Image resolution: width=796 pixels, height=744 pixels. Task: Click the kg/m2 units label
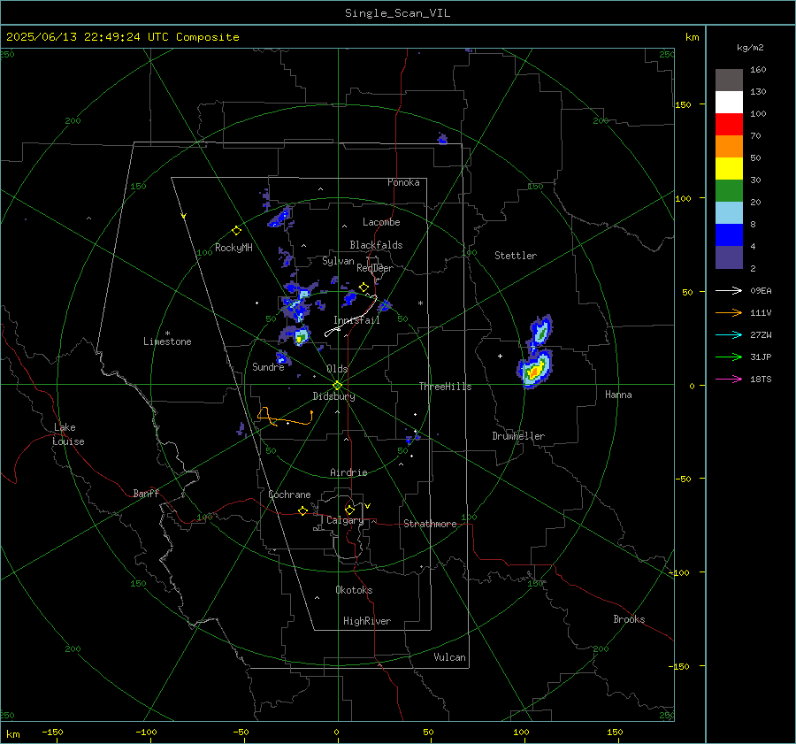[750, 48]
